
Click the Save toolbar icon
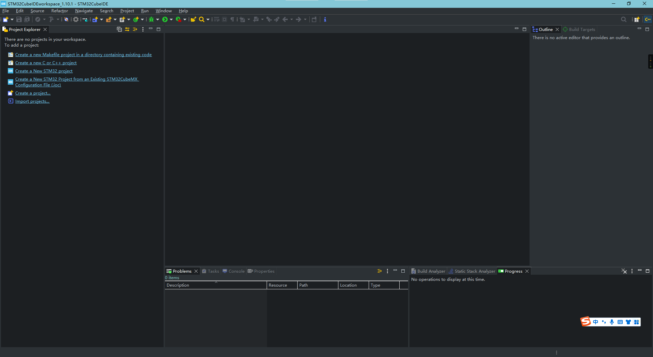(18, 19)
